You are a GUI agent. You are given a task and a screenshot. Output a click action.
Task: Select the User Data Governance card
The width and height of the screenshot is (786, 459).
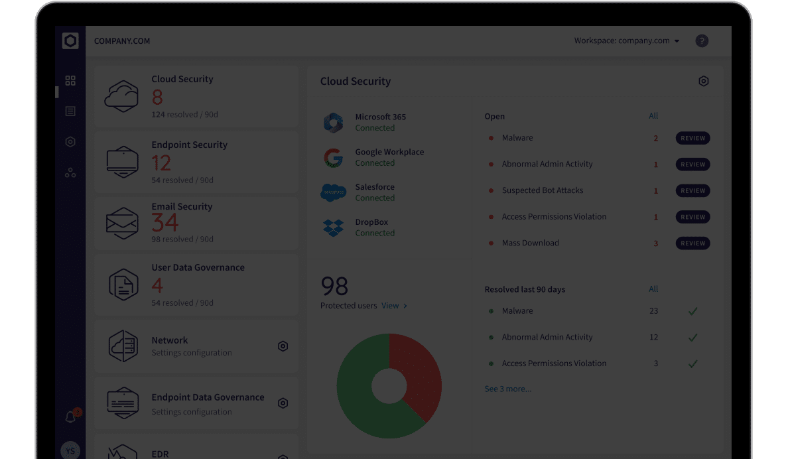pyautogui.click(x=196, y=285)
